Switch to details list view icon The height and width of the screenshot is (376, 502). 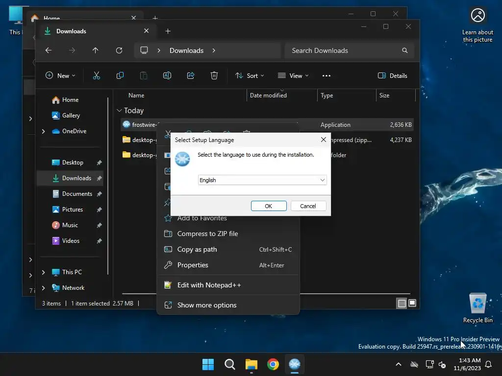[402, 303]
